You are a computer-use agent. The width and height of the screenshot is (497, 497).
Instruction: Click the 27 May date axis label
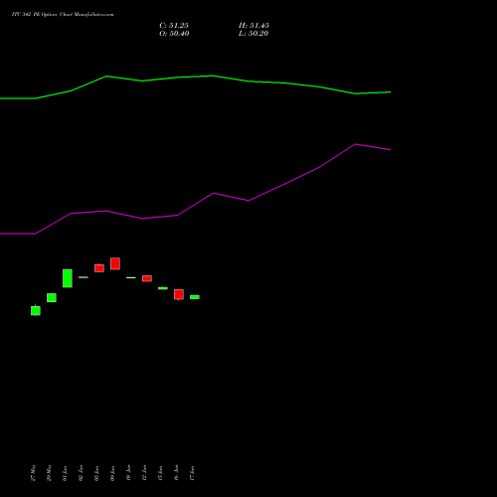pos(33,473)
